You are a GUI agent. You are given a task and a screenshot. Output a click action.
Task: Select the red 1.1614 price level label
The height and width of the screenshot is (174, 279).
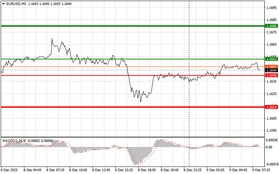click(271, 107)
